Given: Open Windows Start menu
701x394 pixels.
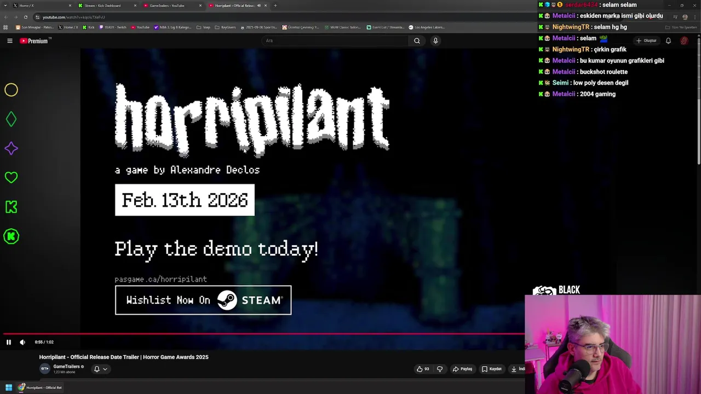Looking at the screenshot, I should [9, 387].
